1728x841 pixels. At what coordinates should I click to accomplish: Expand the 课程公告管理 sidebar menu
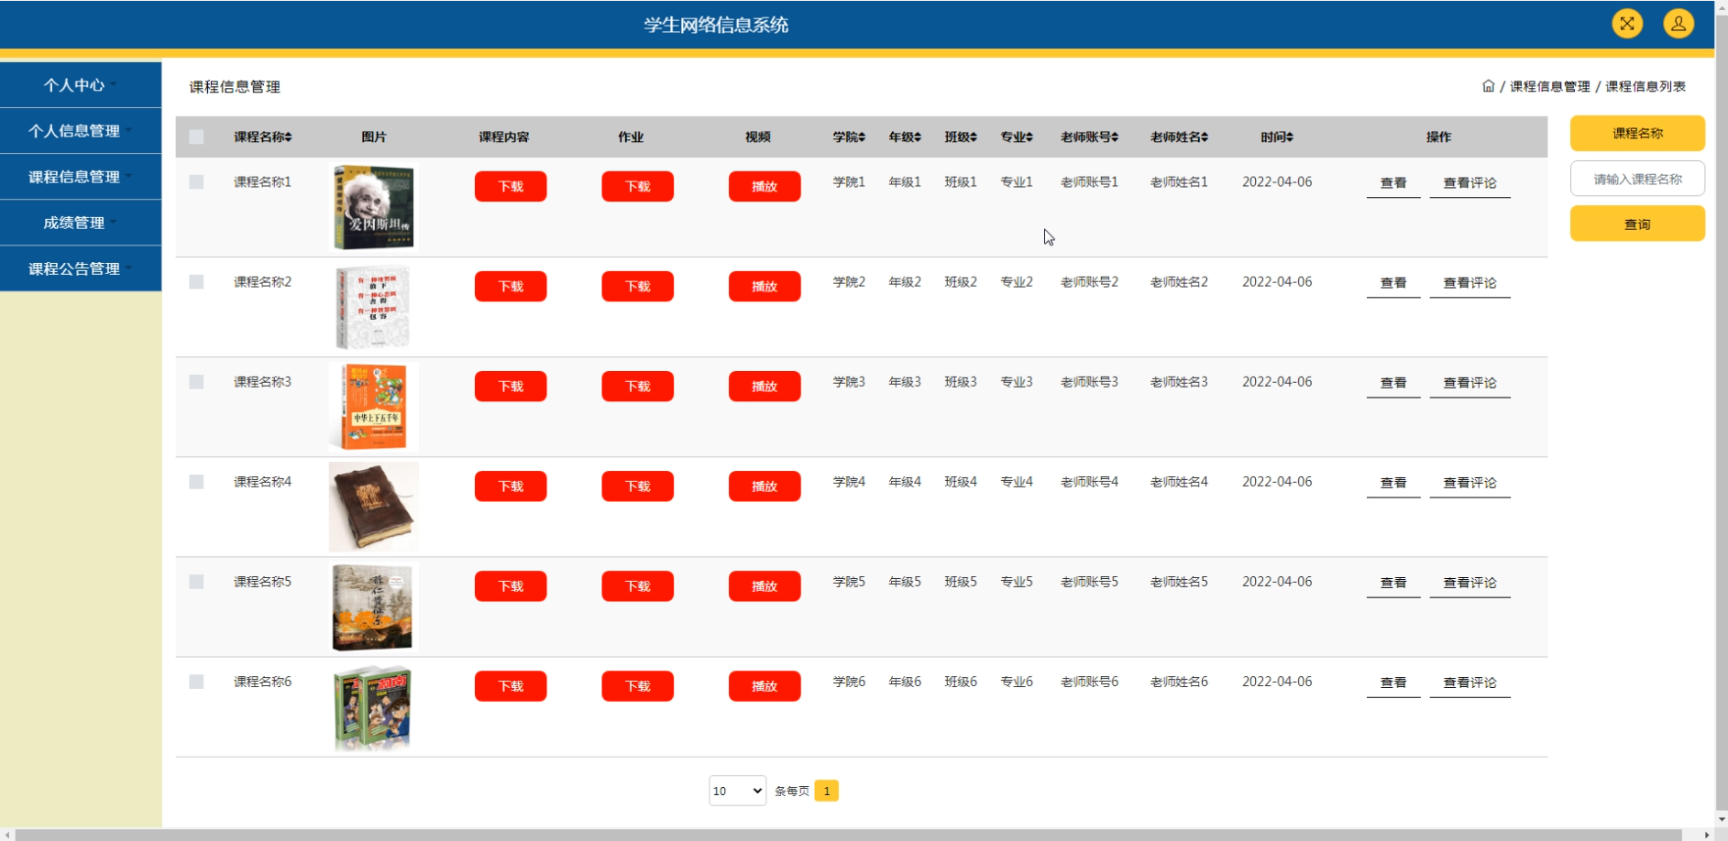[81, 268]
